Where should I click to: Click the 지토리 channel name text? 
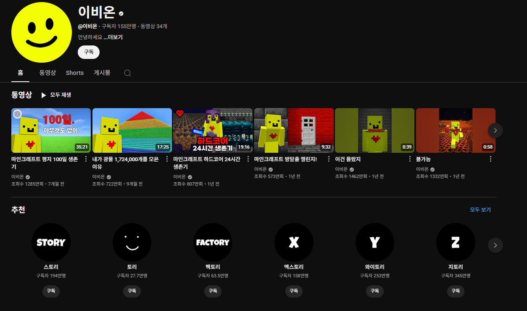click(456, 267)
